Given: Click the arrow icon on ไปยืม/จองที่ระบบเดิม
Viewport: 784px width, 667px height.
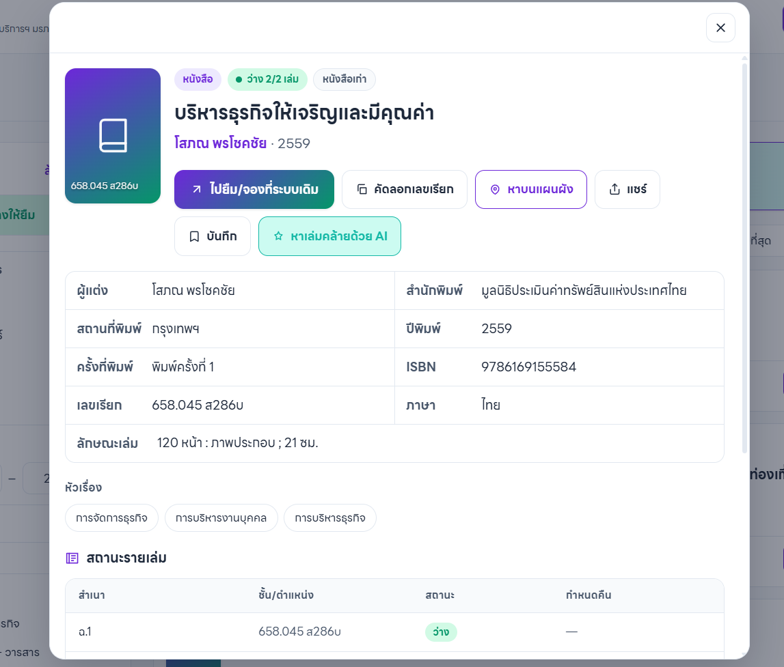Looking at the screenshot, I should point(197,189).
